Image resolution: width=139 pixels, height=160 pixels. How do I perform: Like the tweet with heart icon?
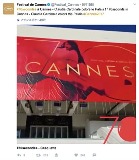[76, 155]
